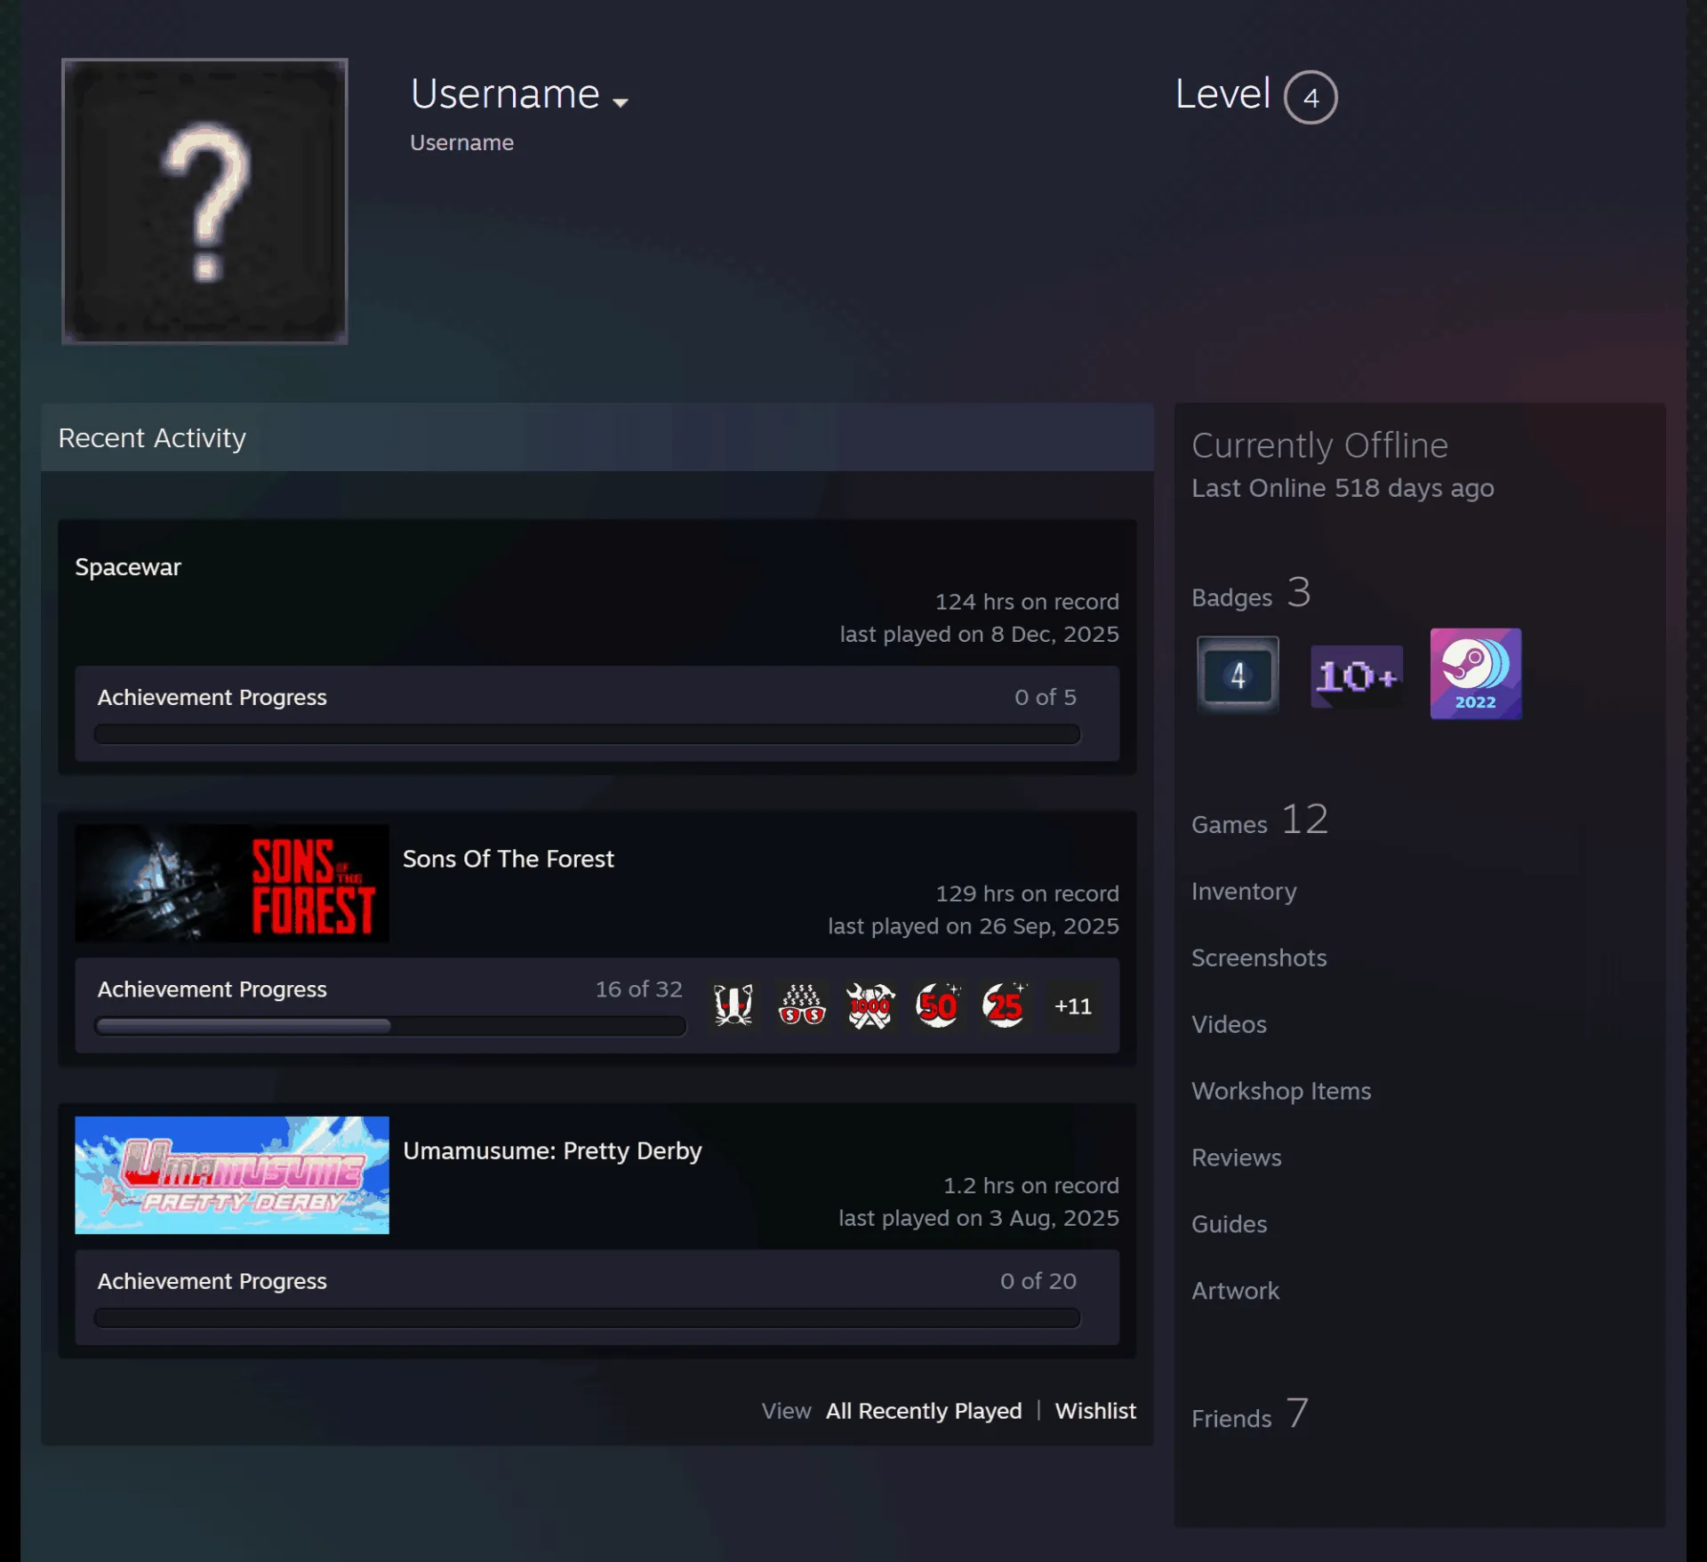Screen dimensions: 1707x1562
Task: Click the '0 of 20' achievement count
Action: [1038, 1281]
